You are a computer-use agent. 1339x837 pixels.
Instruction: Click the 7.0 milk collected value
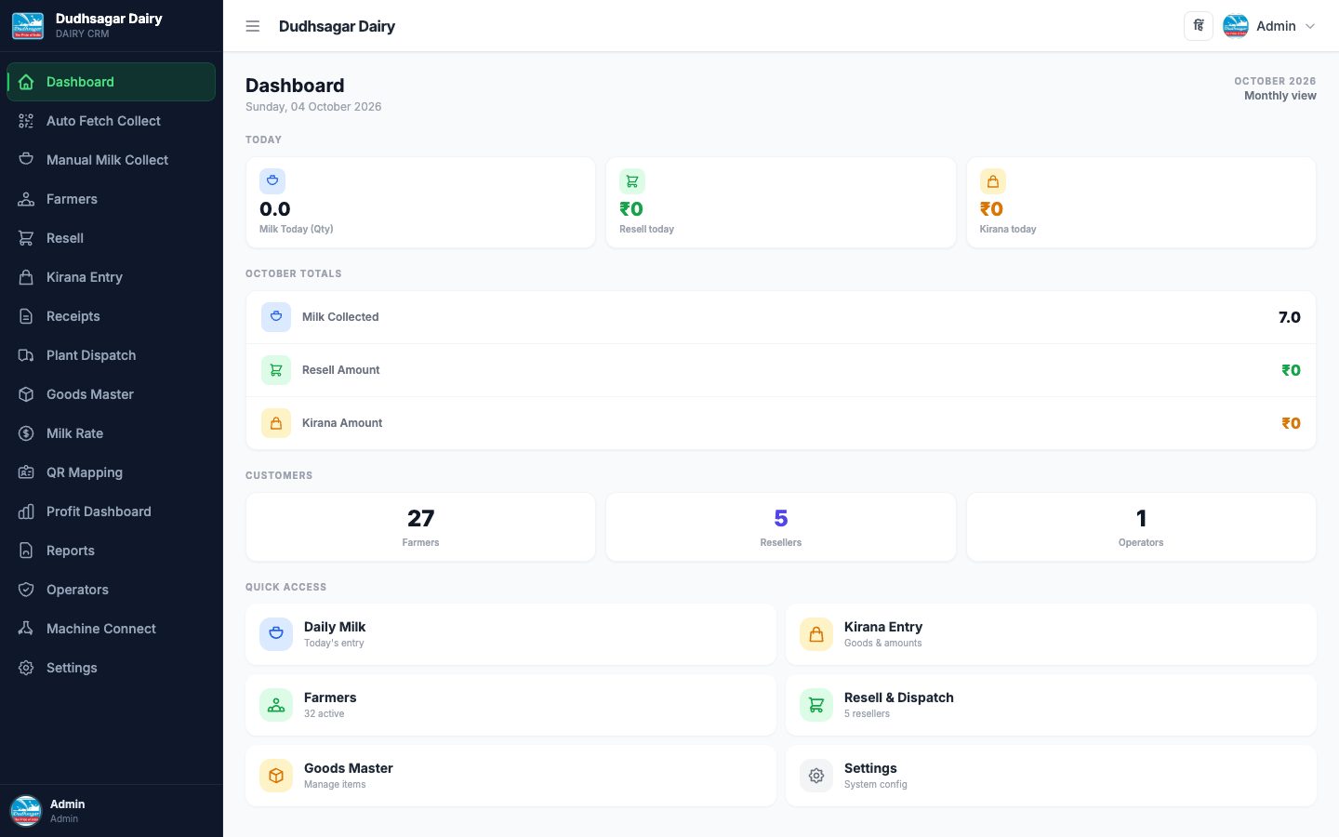tap(1290, 317)
